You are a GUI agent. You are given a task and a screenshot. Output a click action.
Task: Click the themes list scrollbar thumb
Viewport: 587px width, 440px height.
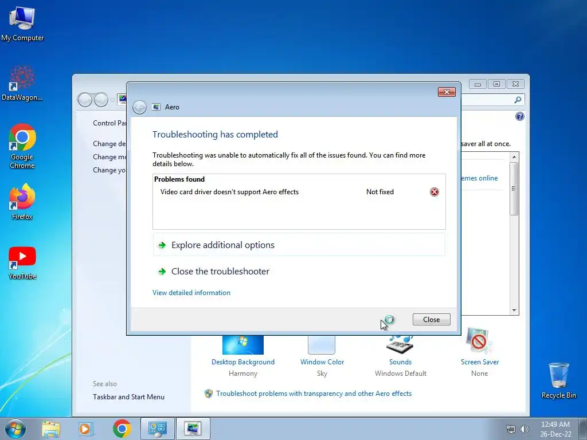pyautogui.click(x=514, y=188)
